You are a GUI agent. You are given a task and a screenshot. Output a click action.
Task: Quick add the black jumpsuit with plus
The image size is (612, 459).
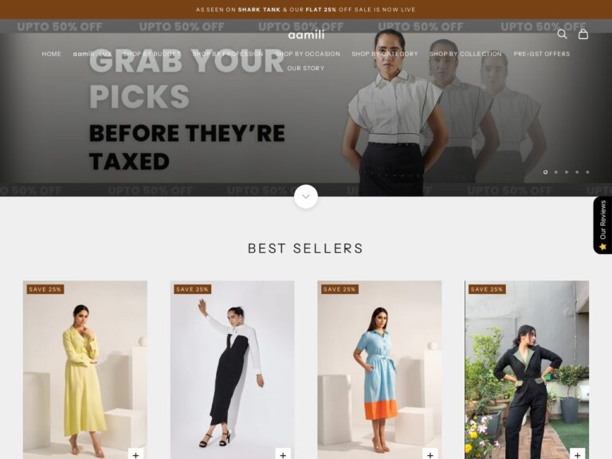pos(577,454)
